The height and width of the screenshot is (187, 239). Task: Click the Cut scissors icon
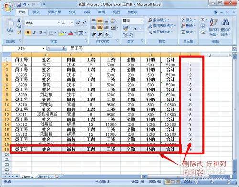point(19,20)
